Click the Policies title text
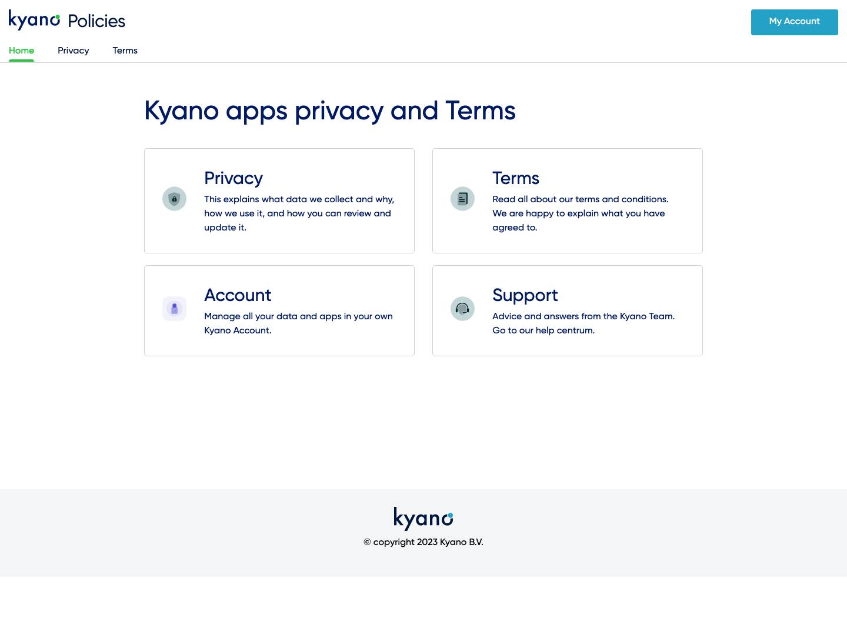This screenshot has height=635, width=847. 96,20
